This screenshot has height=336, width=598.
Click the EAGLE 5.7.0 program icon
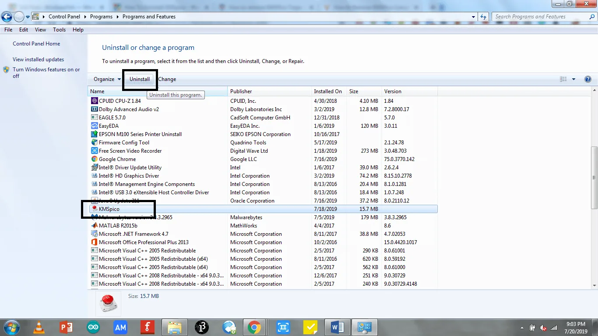[94, 118]
